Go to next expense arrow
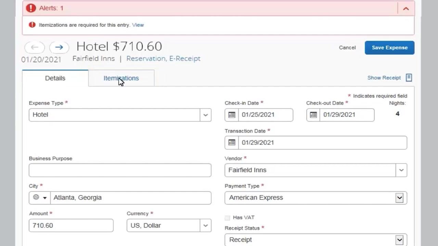Viewport: 438px width, 246px height. pos(59,47)
